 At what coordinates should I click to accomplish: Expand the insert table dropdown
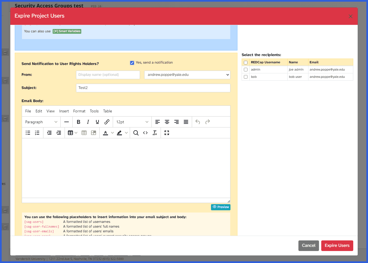coord(76,133)
